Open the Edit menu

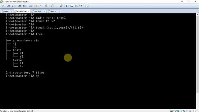click(x=8, y=6)
